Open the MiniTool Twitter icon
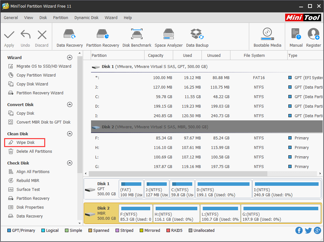The height and width of the screenshot is (242, 324). pos(308,231)
